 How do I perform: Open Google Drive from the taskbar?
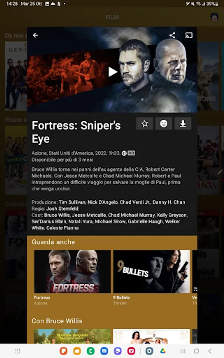pos(163,351)
